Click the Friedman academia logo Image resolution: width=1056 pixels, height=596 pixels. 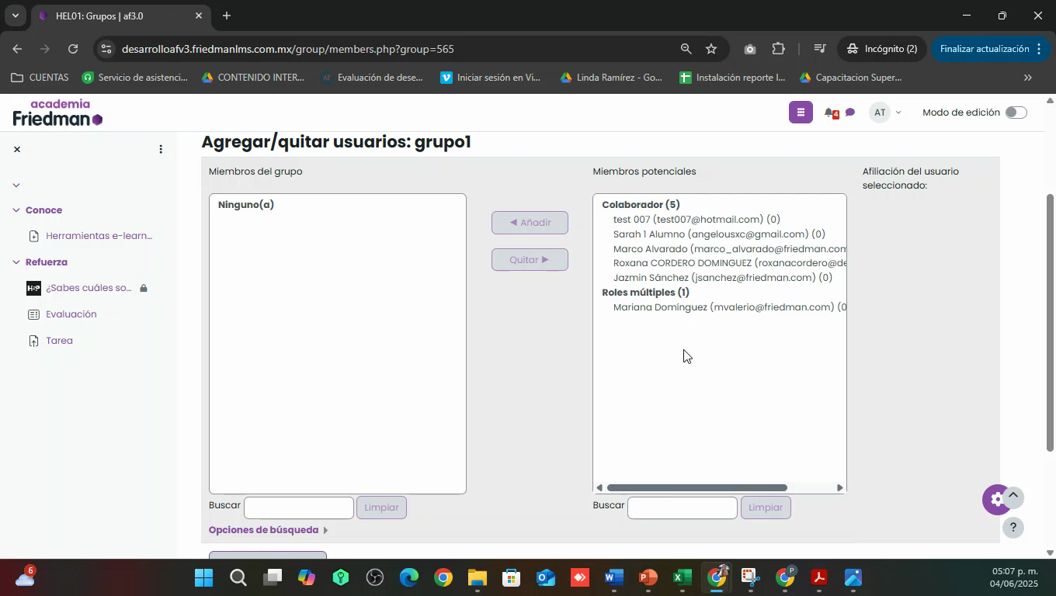pyautogui.click(x=58, y=113)
